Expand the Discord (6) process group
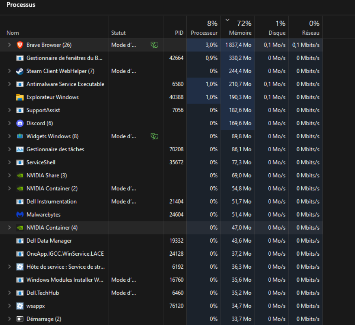This screenshot has width=355, height=325. coord(9,123)
